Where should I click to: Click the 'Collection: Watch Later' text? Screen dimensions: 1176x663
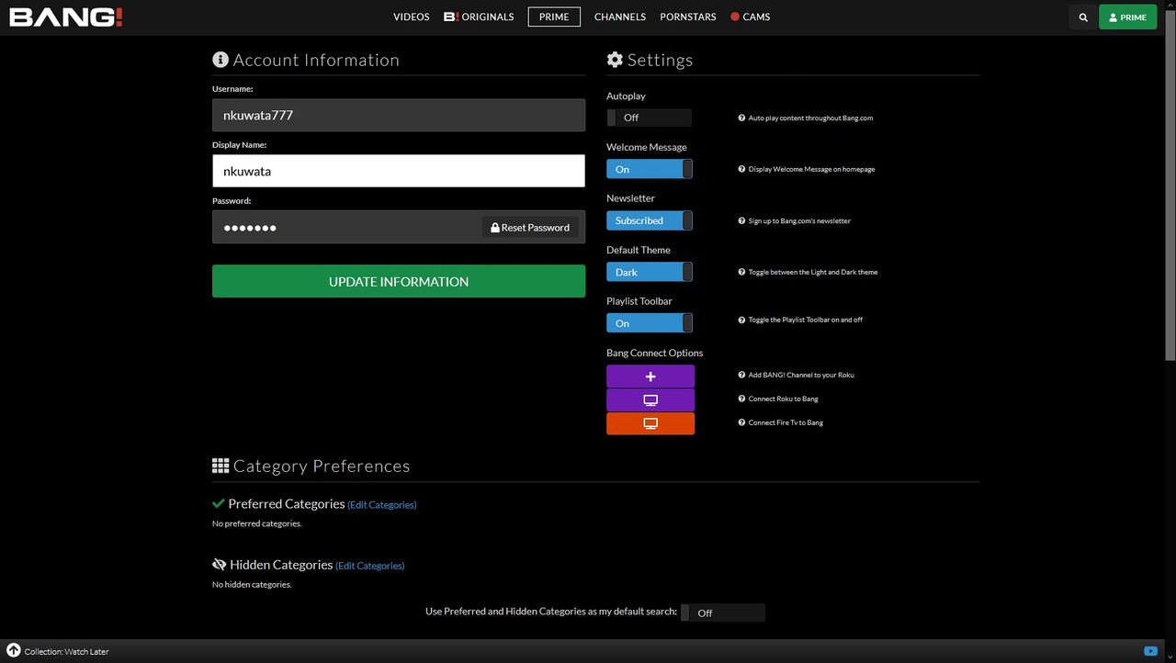[x=66, y=652]
